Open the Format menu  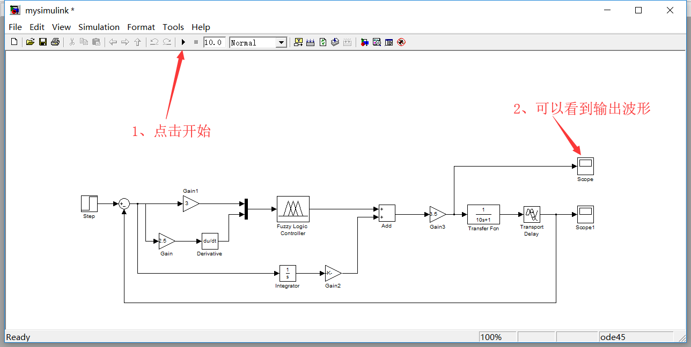(141, 27)
